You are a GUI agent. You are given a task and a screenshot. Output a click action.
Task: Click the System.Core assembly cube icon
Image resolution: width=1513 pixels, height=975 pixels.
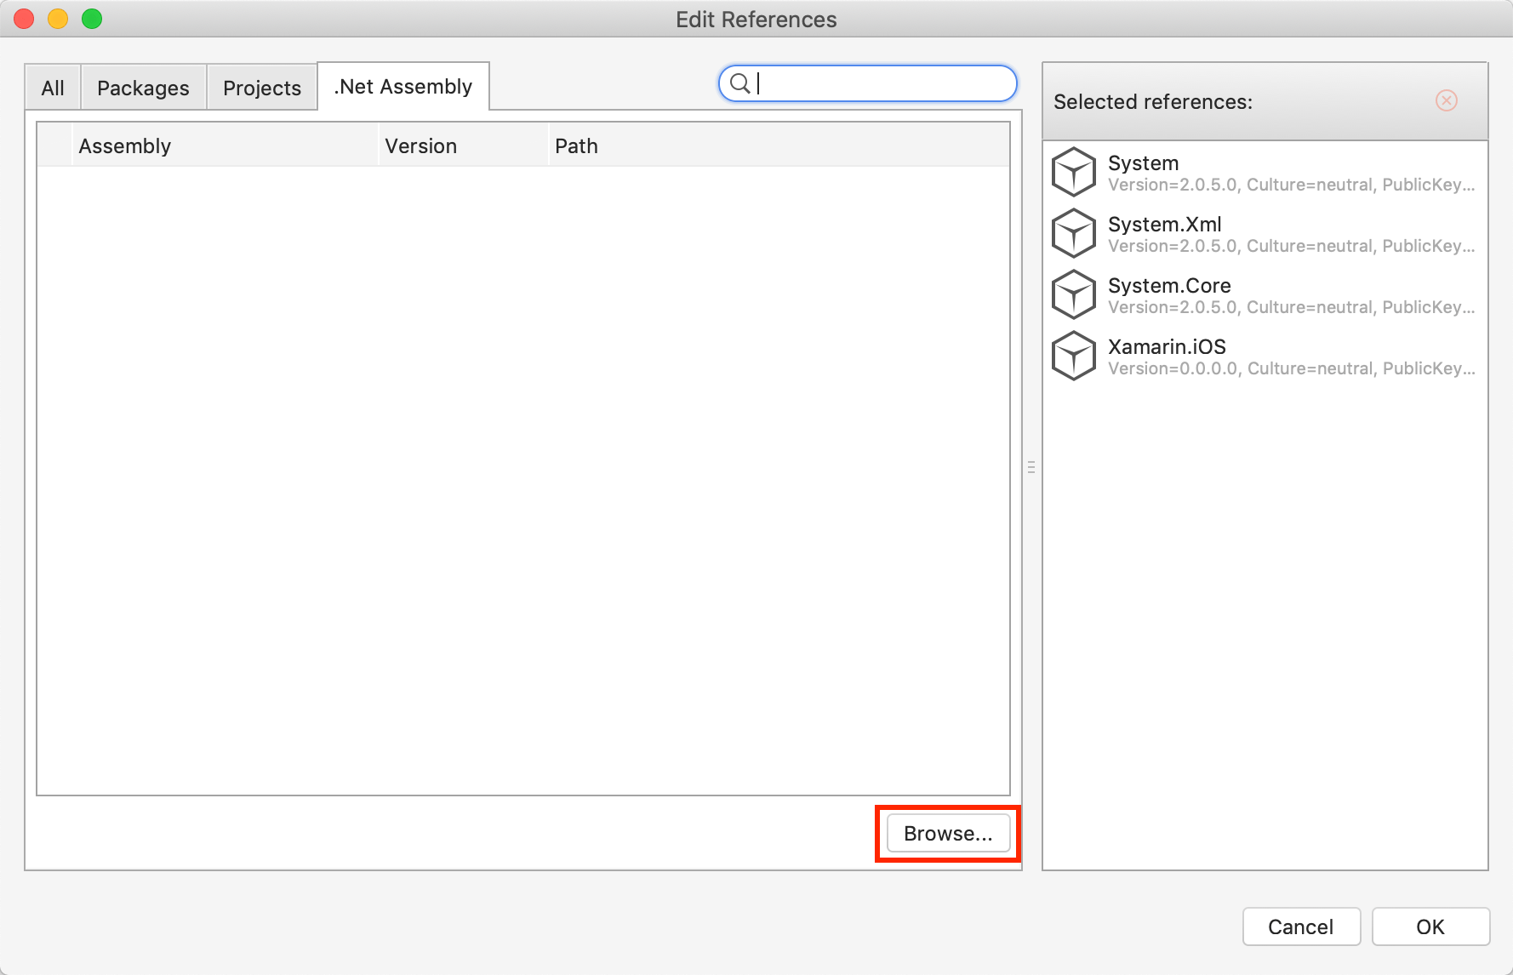click(1074, 294)
